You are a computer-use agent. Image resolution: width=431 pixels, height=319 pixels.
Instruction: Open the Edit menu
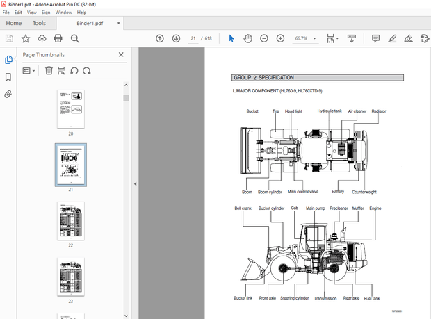18,13
